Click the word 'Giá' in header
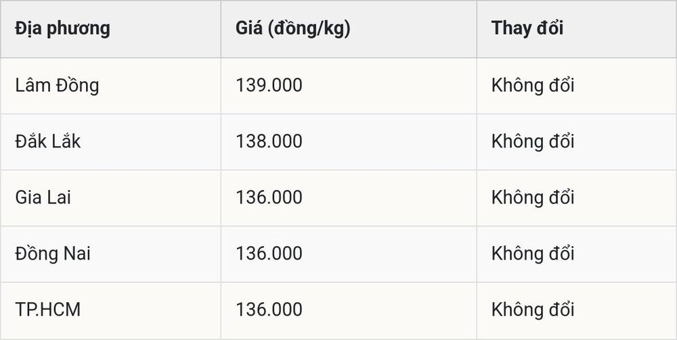677x340 pixels. (x=248, y=28)
